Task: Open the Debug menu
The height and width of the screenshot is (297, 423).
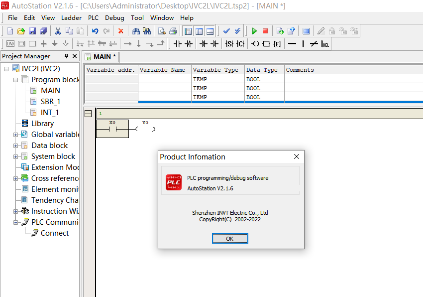Action: coord(114,17)
